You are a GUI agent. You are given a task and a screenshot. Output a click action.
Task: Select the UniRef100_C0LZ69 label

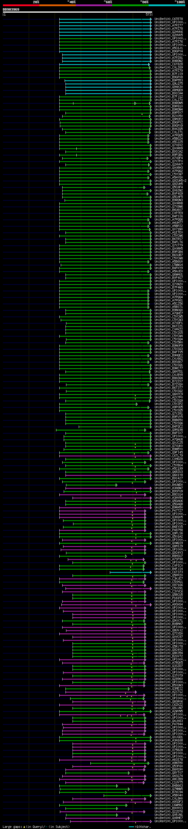tap(169, 68)
